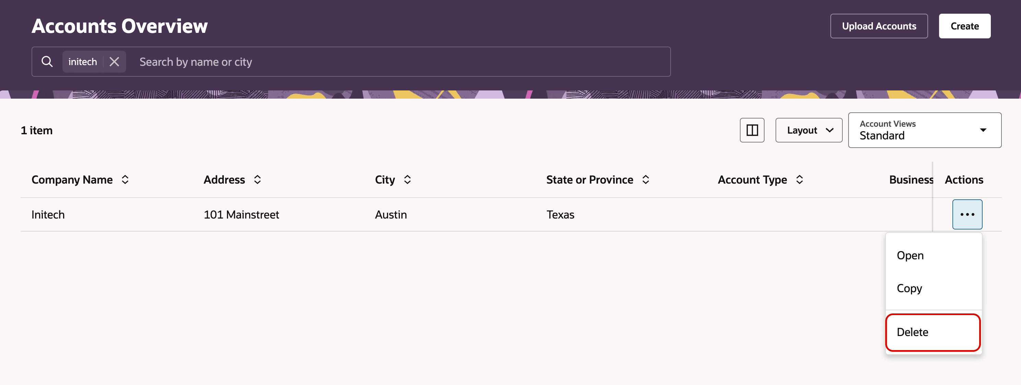Toggle the split panel view icon
The width and height of the screenshot is (1021, 385).
(752, 130)
